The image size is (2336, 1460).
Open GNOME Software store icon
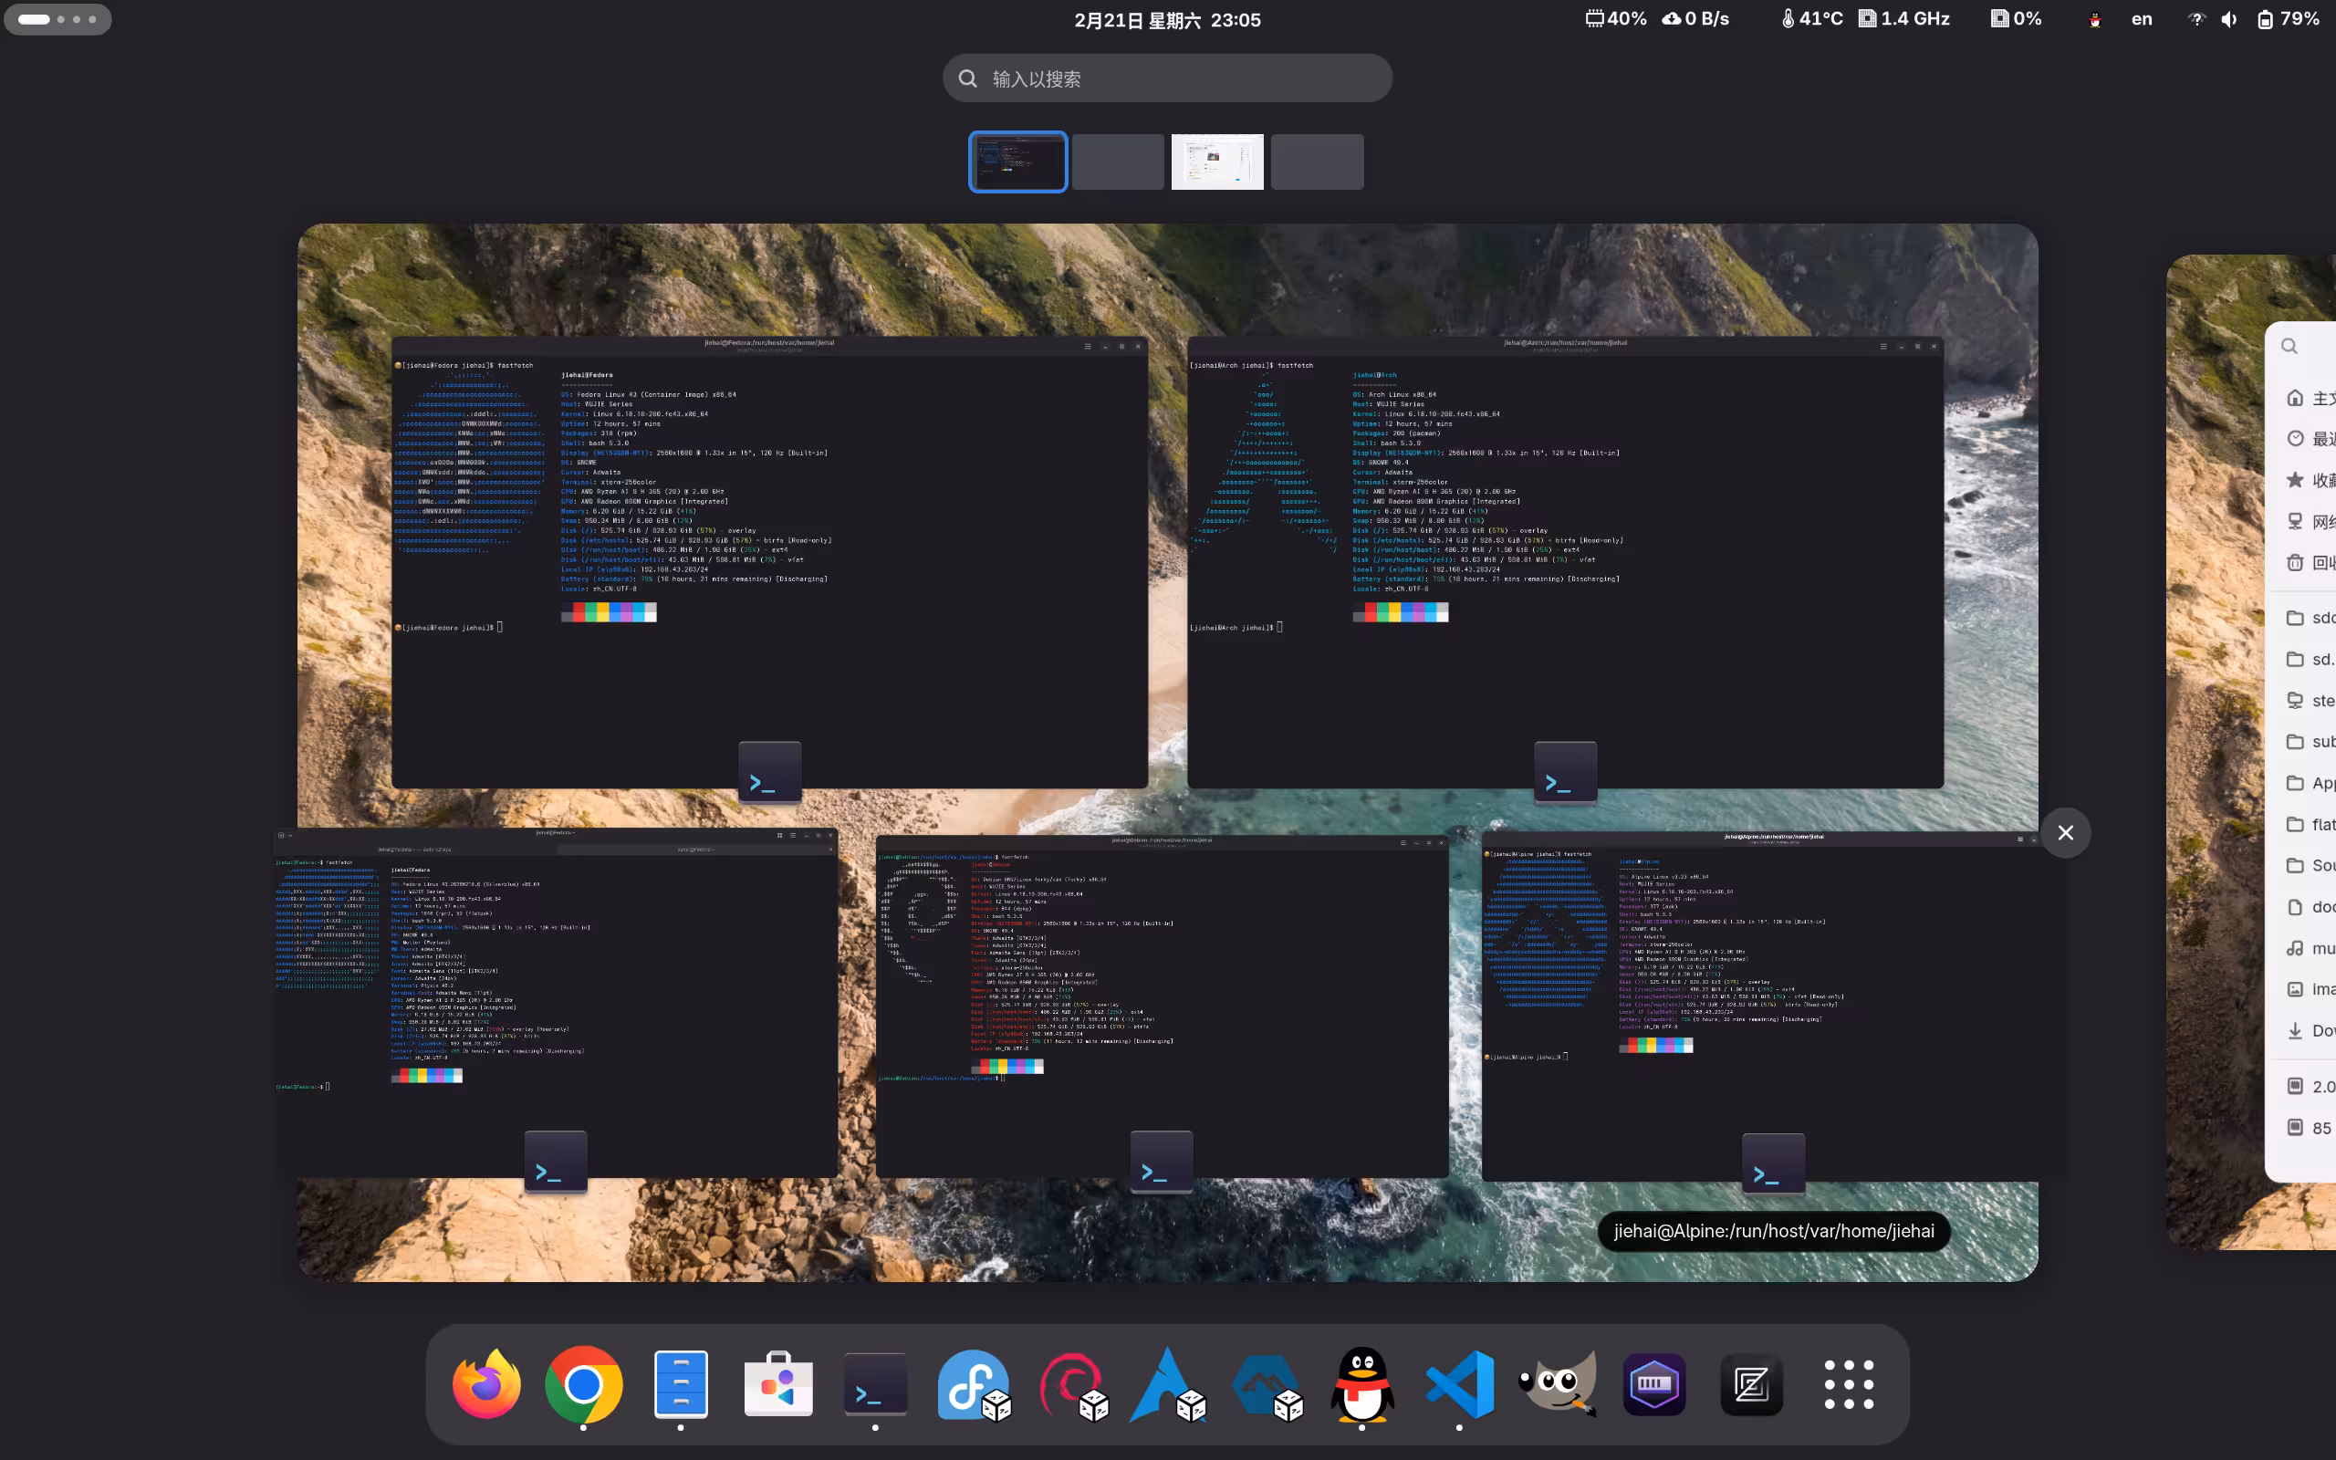778,1383
